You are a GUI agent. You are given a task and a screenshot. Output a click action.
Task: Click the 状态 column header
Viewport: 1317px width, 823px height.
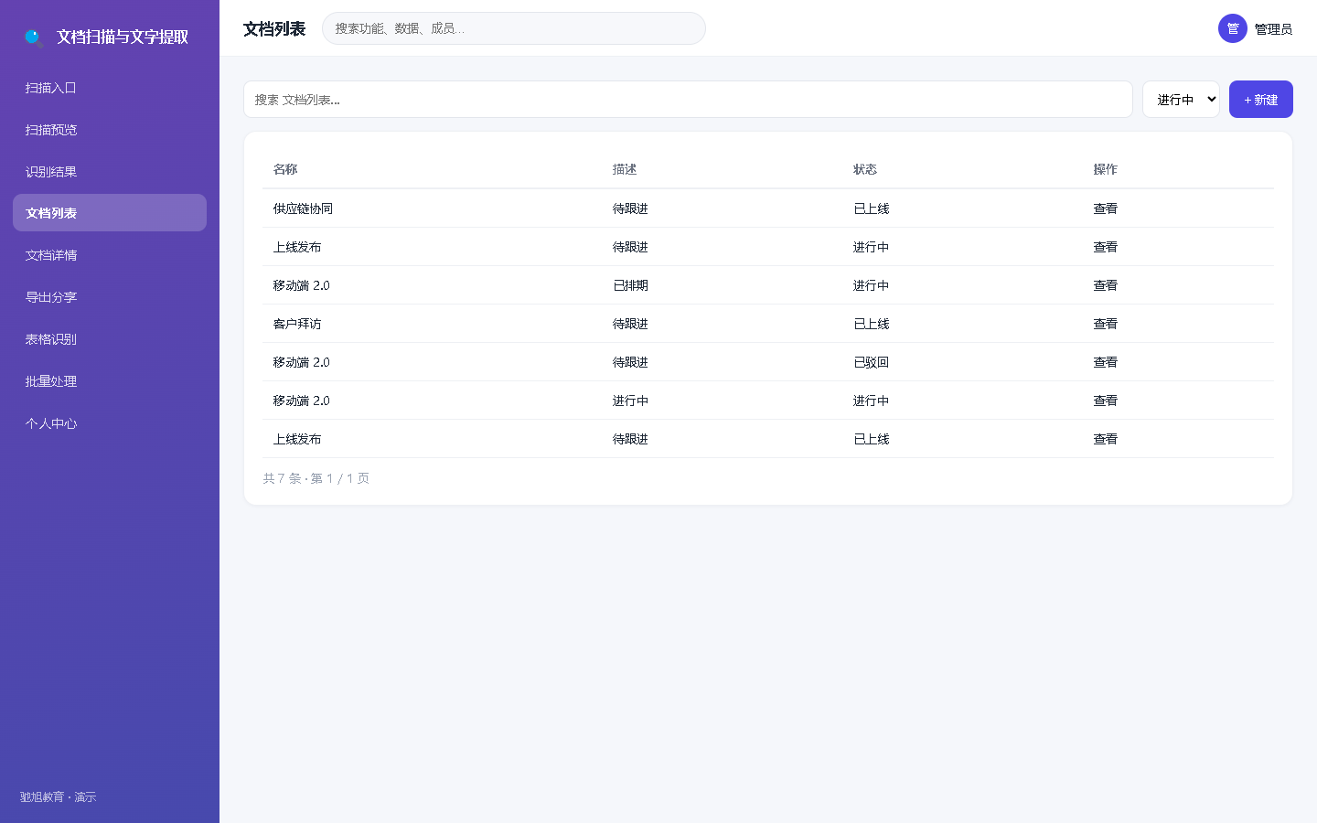point(865,169)
